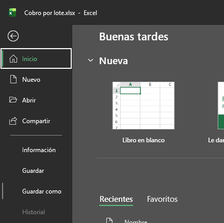Open the Compartir menu label
Screen dimensions: 224x223
coord(36,121)
